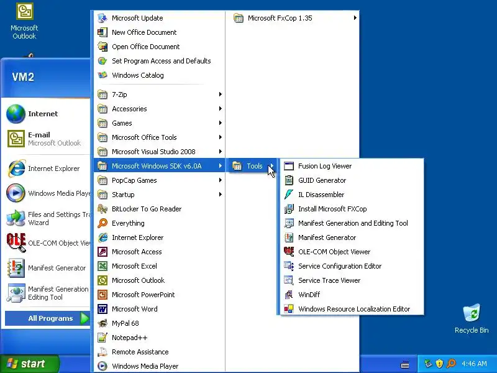Screen dimensions: 497x373
Task: Click the on-screen keyboard taskbar icon
Action: pos(405,365)
